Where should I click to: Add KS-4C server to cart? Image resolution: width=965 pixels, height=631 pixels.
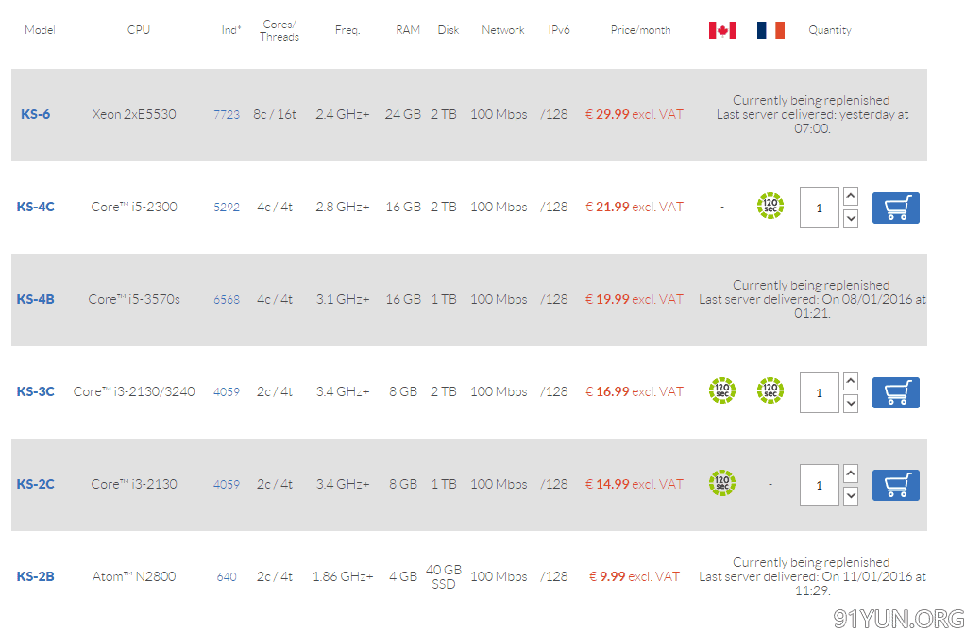click(x=895, y=208)
